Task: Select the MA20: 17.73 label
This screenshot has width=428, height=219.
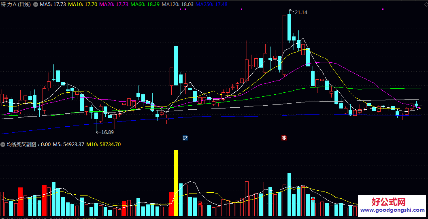Action: 114,4
